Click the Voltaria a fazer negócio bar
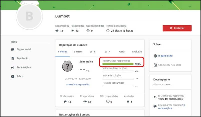This screenshot has height=117, width=201. point(118,71)
